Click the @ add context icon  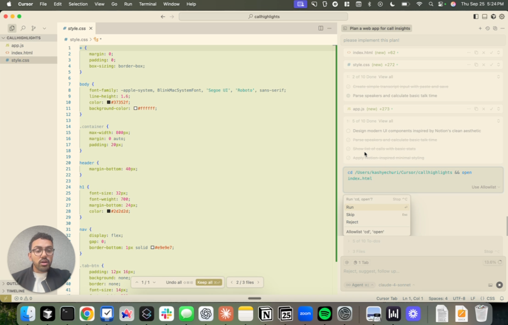tap(347, 263)
